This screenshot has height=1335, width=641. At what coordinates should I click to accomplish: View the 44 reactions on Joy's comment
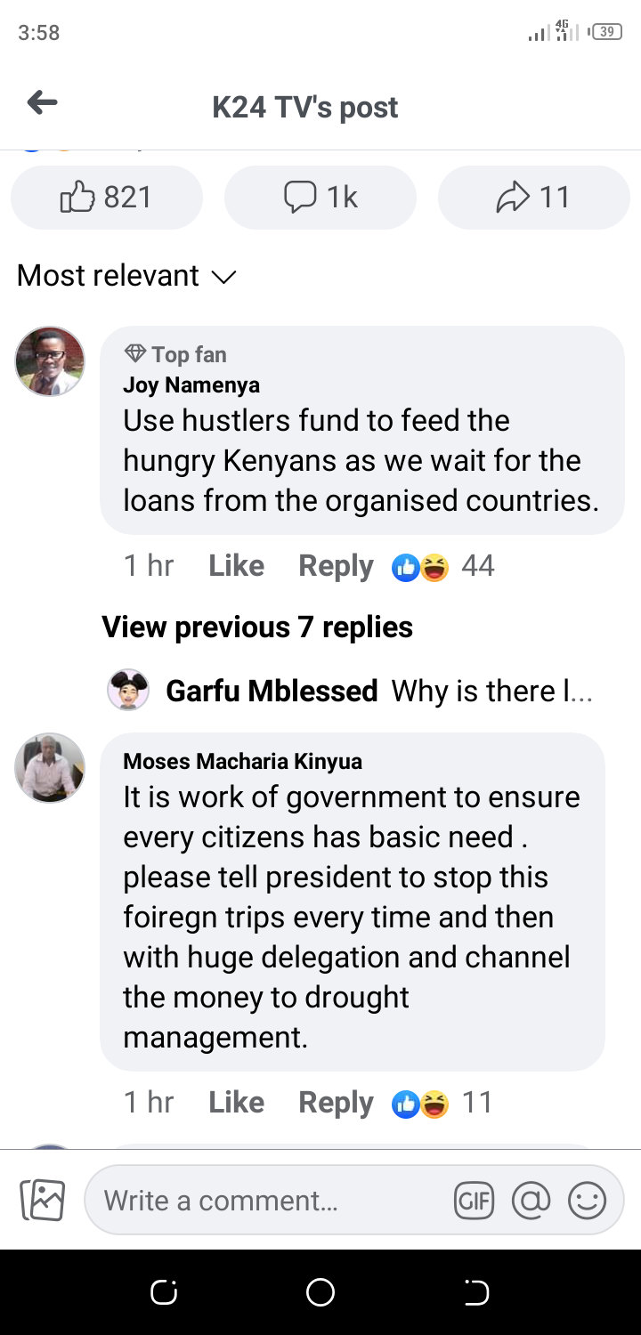tap(443, 566)
